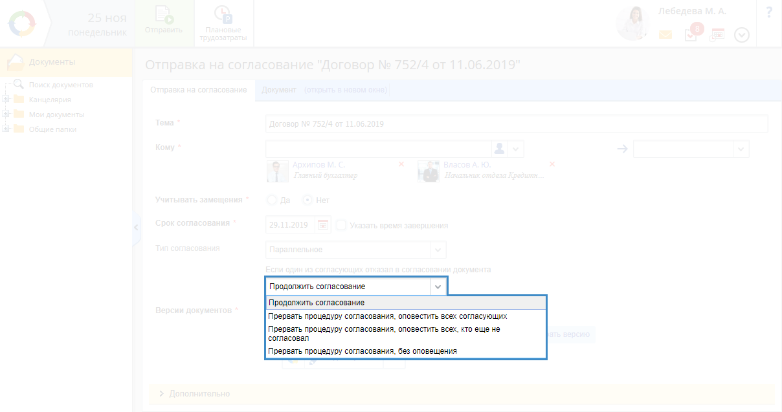Expand the Мои документы folder node
Screen dimensions: 782x412
click(x=6, y=114)
